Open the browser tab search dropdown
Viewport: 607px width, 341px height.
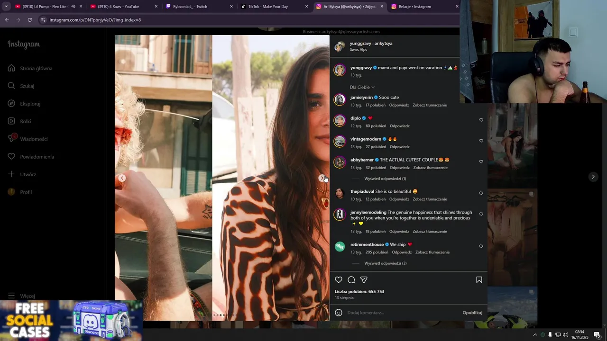click(x=6, y=7)
